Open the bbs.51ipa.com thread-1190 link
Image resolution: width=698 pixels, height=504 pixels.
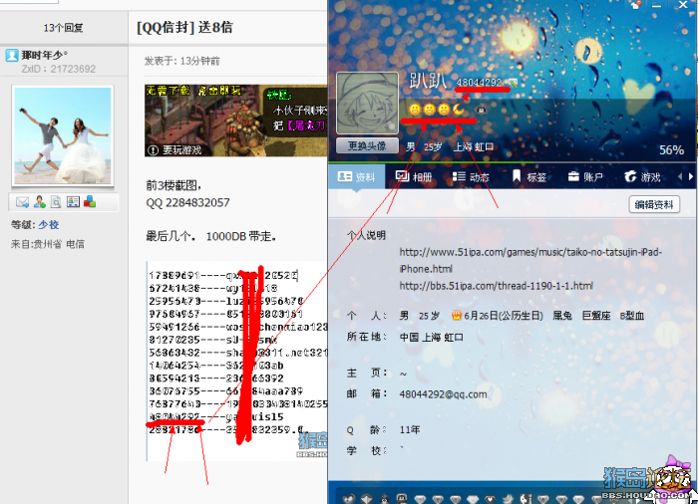pyautogui.click(x=496, y=286)
